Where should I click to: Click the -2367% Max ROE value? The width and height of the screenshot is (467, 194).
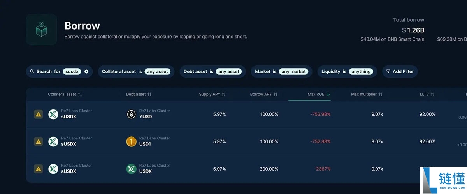(x=323, y=169)
